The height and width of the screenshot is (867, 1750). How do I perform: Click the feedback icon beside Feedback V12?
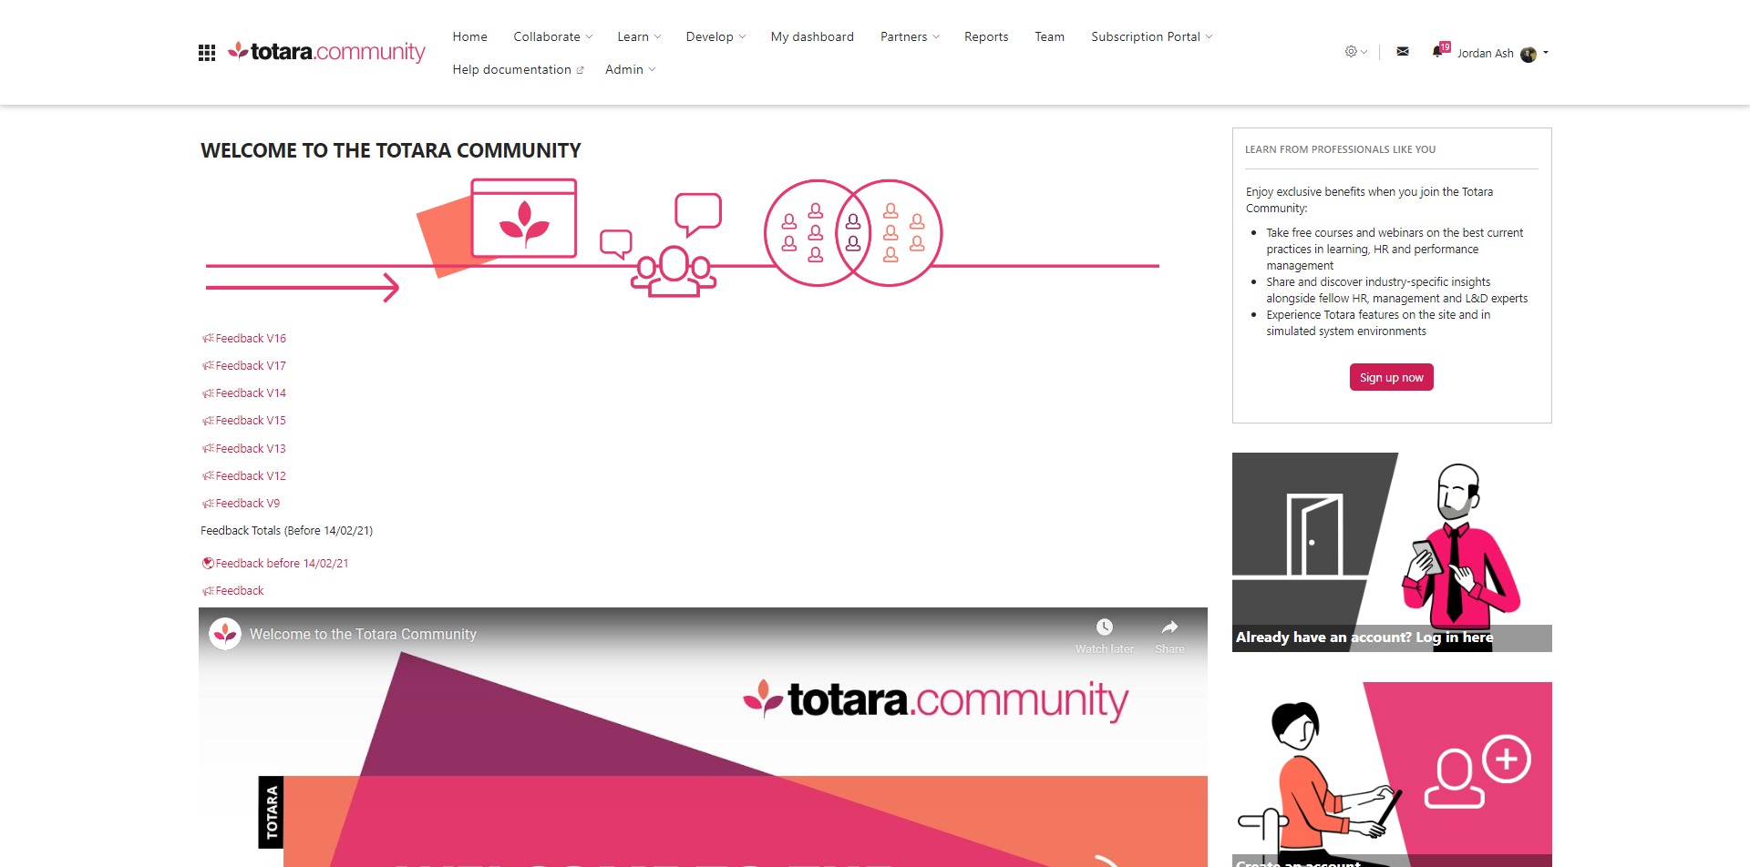click(x=208, y=475)
